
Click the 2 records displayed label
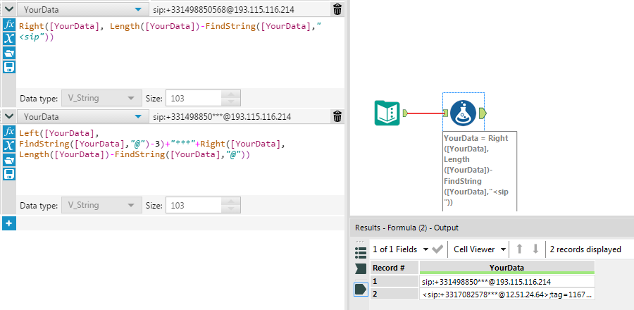585,249
